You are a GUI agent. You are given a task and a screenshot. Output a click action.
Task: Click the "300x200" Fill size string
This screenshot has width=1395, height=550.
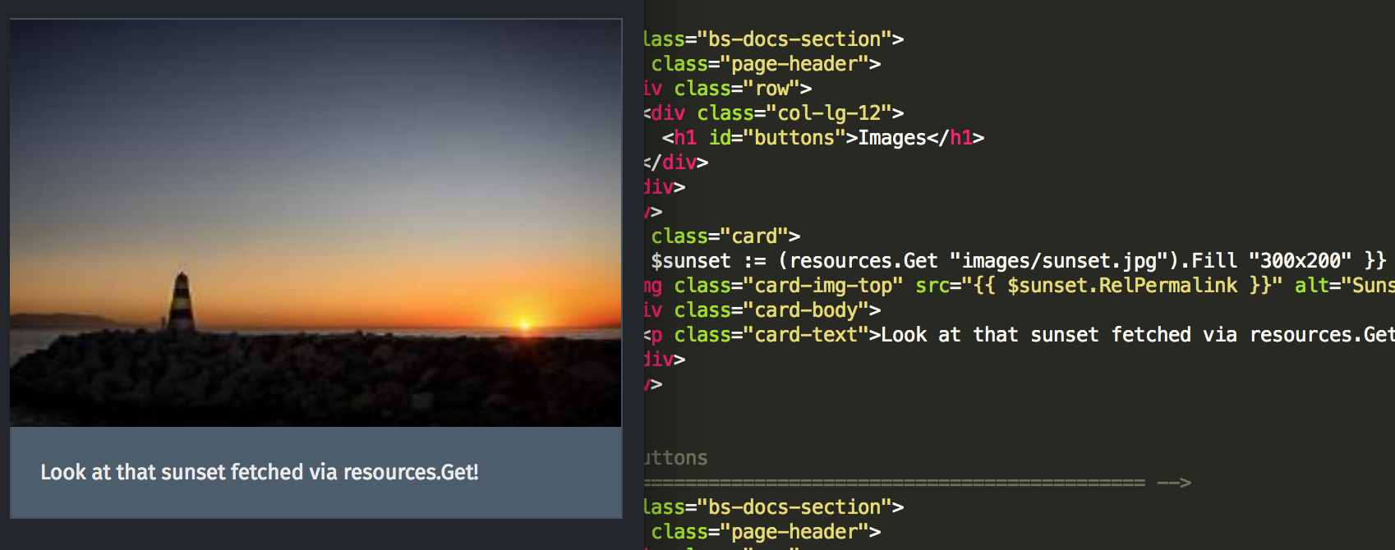1300,261
